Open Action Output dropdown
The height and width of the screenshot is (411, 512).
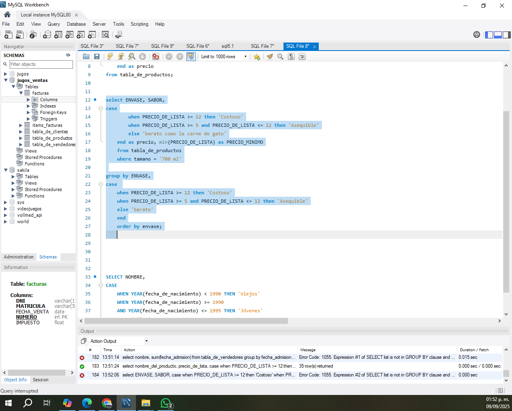(146, 341)
